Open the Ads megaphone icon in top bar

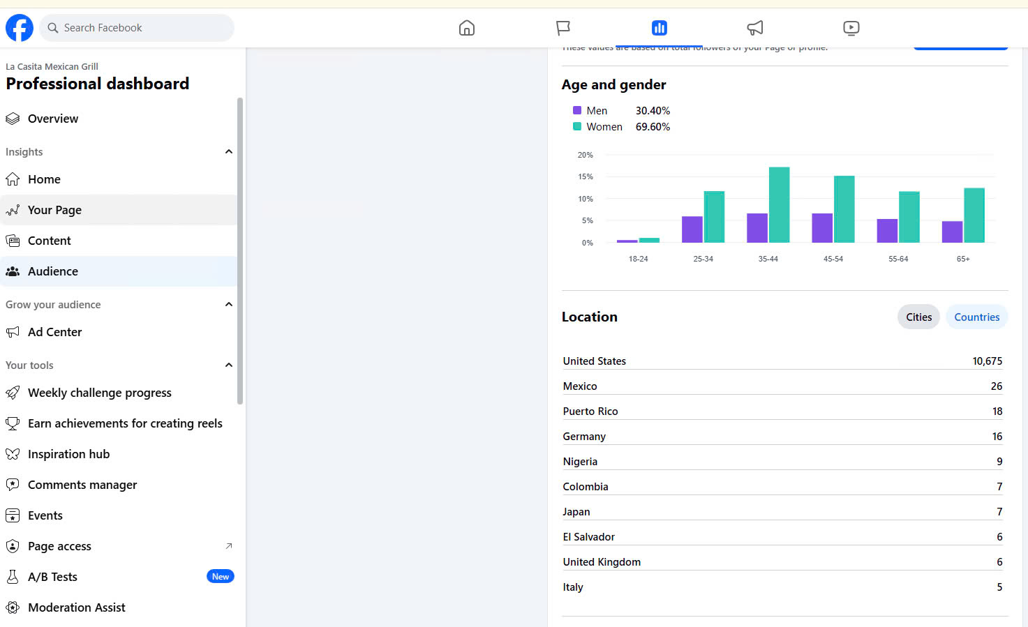tap(755, 28)
